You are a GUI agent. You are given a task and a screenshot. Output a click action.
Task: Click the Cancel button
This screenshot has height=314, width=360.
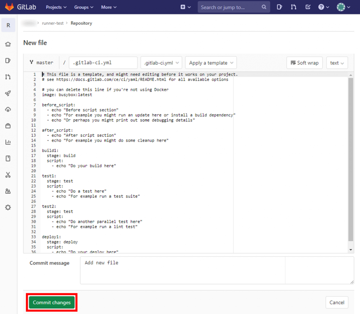coord(337,302)
